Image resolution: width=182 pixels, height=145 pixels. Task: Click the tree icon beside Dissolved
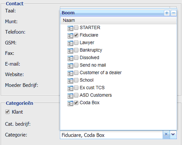tap(70, 58)
